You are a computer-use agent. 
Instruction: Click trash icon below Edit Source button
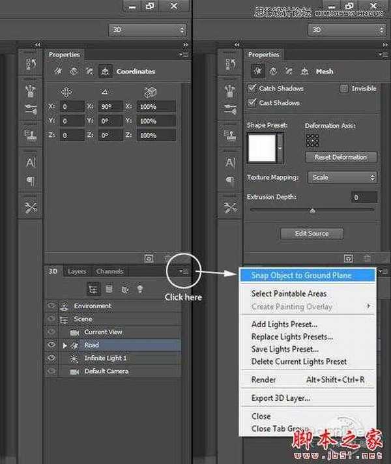[368, 259]
